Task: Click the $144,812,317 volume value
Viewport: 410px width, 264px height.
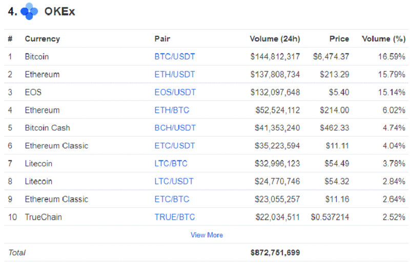Action: [275, 56]
